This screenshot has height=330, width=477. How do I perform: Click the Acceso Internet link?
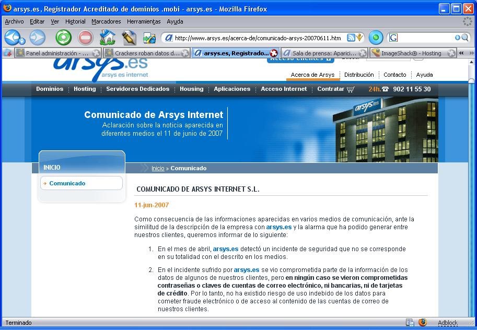pyautogui.click(x=284, y=89)
